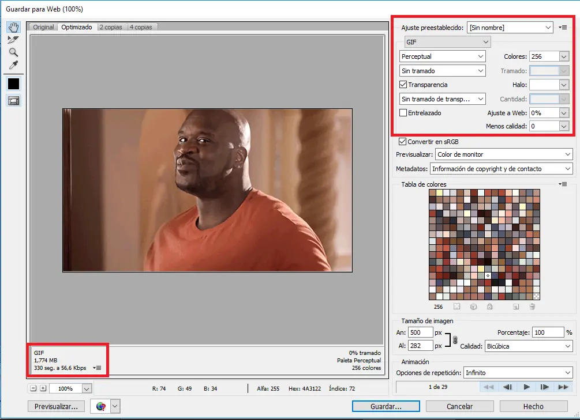The width and height of the screenshot is (580, 420).
Task: Select the Zoom tool
Action: click(x=13, y=53)
